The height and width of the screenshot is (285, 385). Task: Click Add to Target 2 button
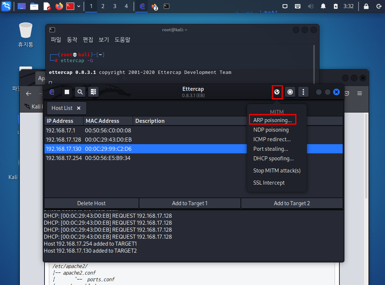292,203
